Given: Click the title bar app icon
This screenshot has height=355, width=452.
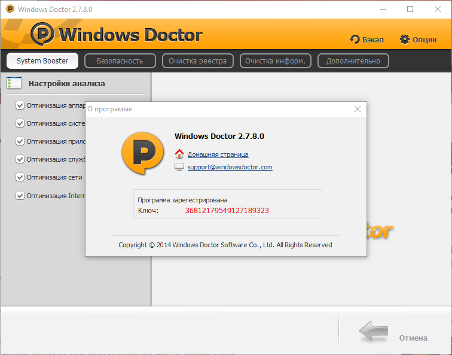Looking at the screenshot, I should coord(10,9).
